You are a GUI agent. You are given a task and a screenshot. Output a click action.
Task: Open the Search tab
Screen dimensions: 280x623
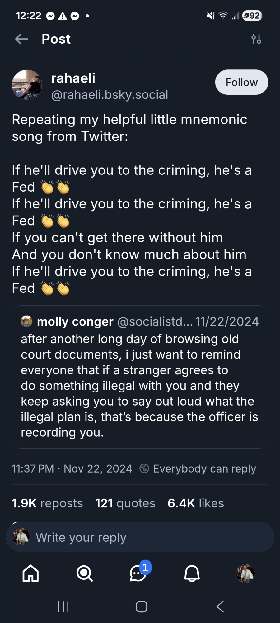pyautogui.click(x=84, y=573)
